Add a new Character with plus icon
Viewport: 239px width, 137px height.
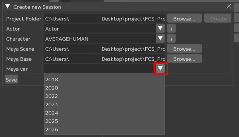click(x=171, y=39)
